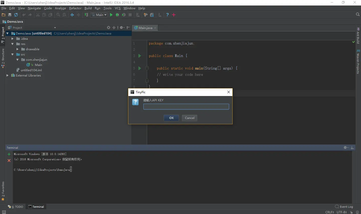Expand the .idea folder node
The height and width of the screenshot is (214, 361).
point(13,38)
